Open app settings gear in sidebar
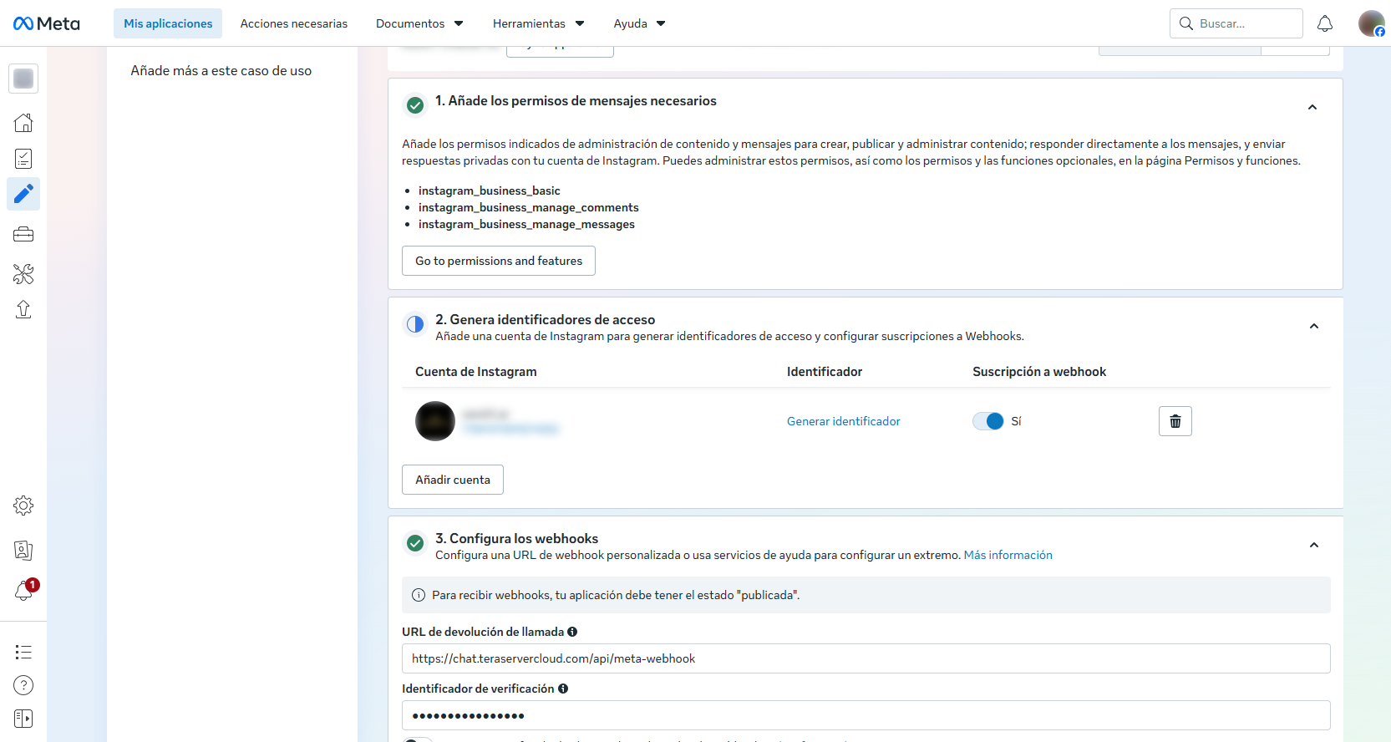The width and height of the screenshot is (1391, 742). 23,506
